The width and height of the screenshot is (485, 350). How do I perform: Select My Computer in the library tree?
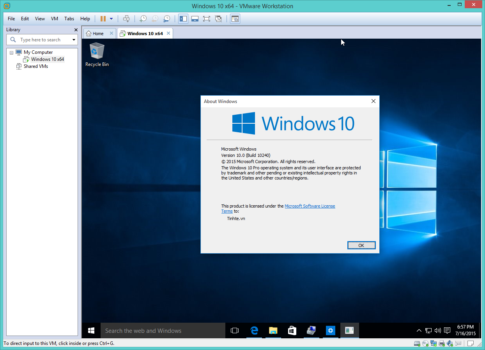[38, 52]
